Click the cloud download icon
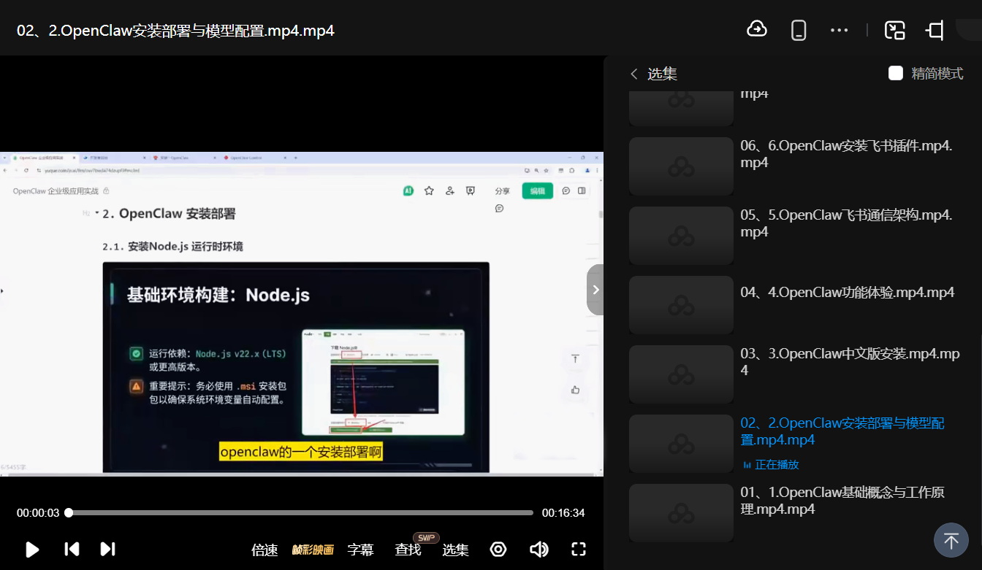 click(x=757, y=29)
